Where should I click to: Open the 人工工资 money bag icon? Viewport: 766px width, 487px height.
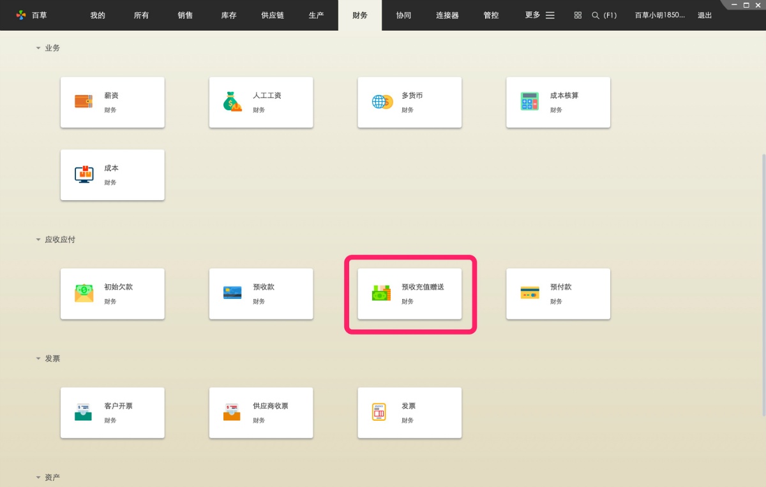point(232,102)
